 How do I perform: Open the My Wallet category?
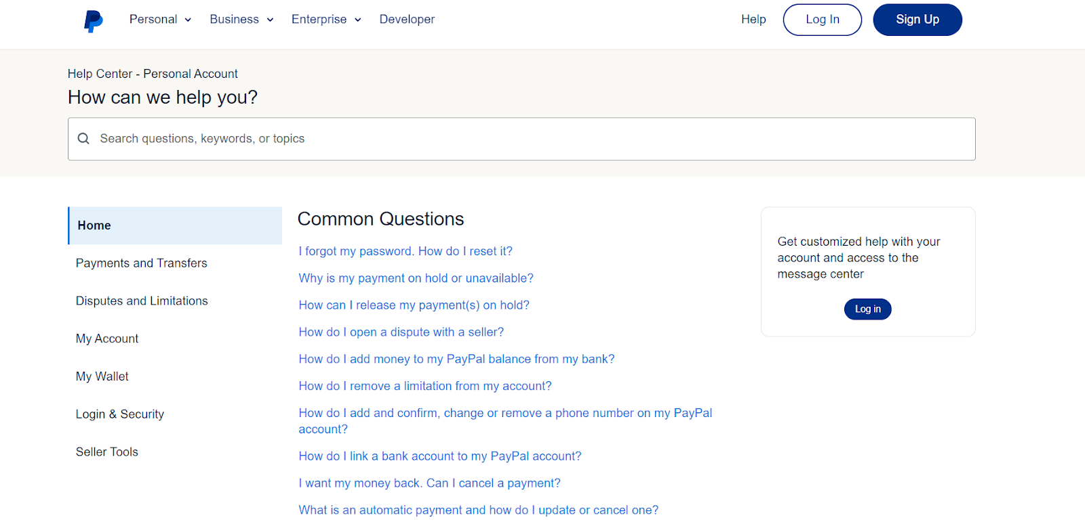(x=102, y=376)
